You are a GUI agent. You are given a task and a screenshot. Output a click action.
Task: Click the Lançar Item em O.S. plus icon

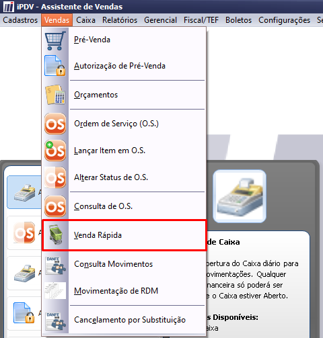click(x=55, y=151)
